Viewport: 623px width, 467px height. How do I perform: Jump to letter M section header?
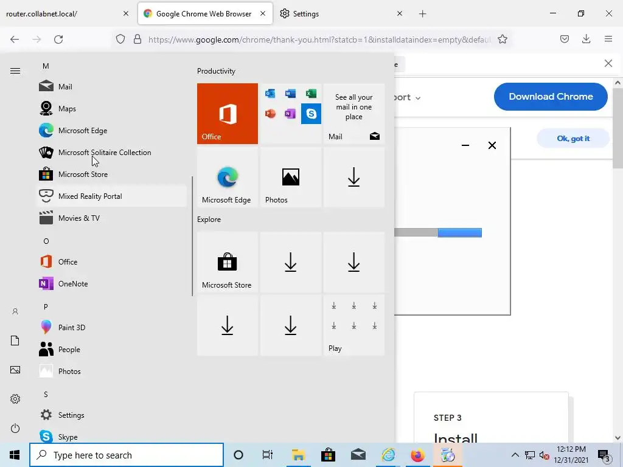coord(46,66)
